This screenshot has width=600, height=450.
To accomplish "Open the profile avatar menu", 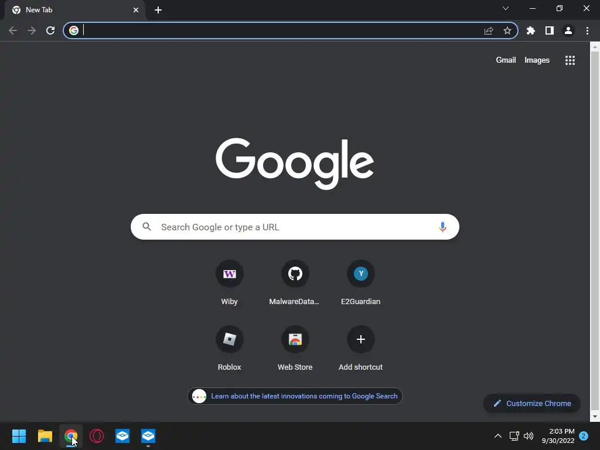I will (568, 30).
